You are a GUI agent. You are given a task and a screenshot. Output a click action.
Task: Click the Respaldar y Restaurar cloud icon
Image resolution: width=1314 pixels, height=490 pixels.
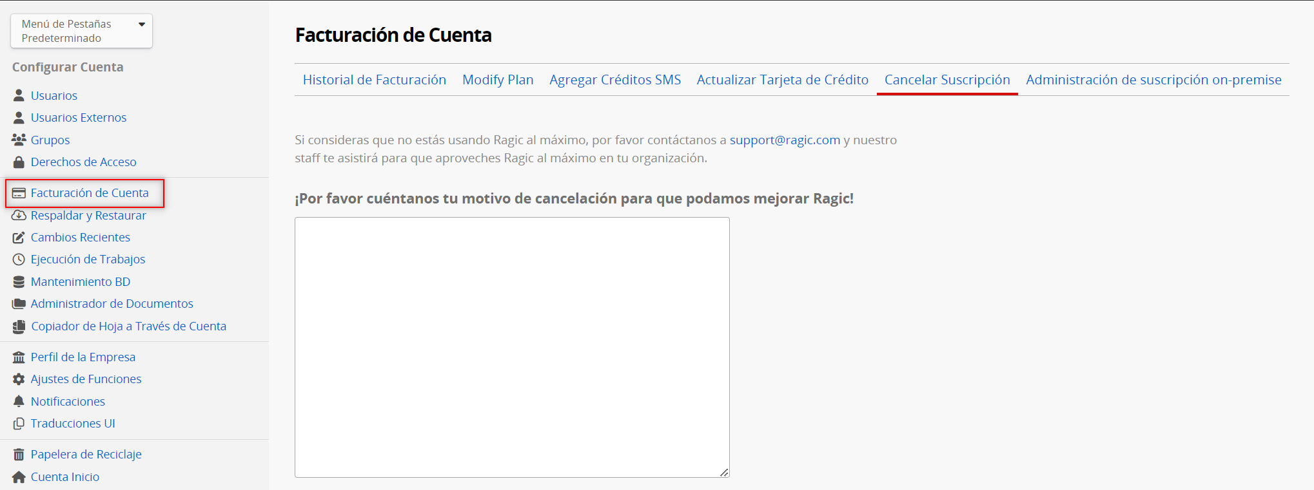pyautogui.click(x=19, y=216)
